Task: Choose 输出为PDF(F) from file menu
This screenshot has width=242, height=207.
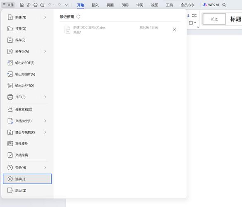Action: 27,63
